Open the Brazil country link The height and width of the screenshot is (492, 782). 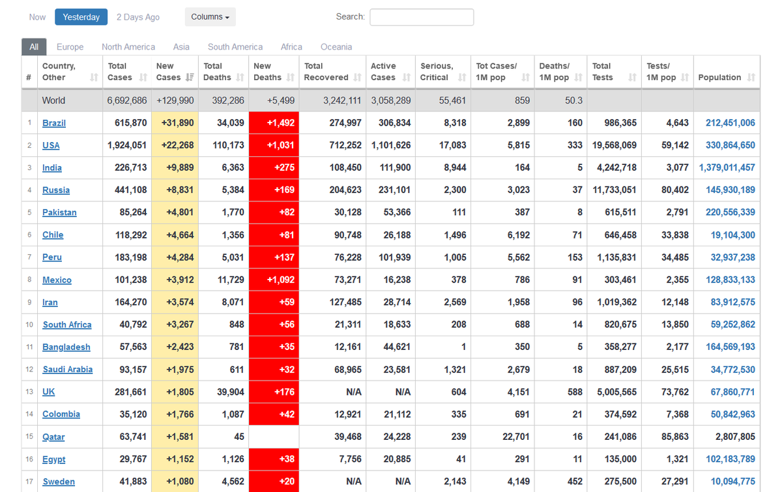54,123
